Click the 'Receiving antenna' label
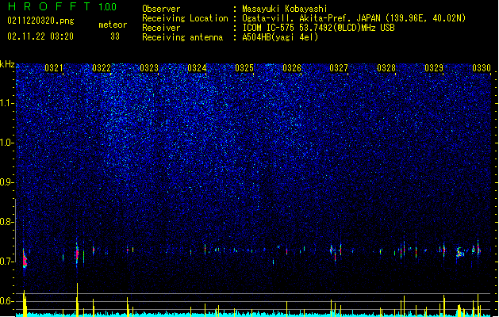Screen dimensions: 499x317 [x=182, y=37]
